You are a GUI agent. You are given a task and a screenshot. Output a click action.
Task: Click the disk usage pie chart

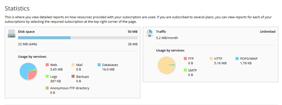28,71
